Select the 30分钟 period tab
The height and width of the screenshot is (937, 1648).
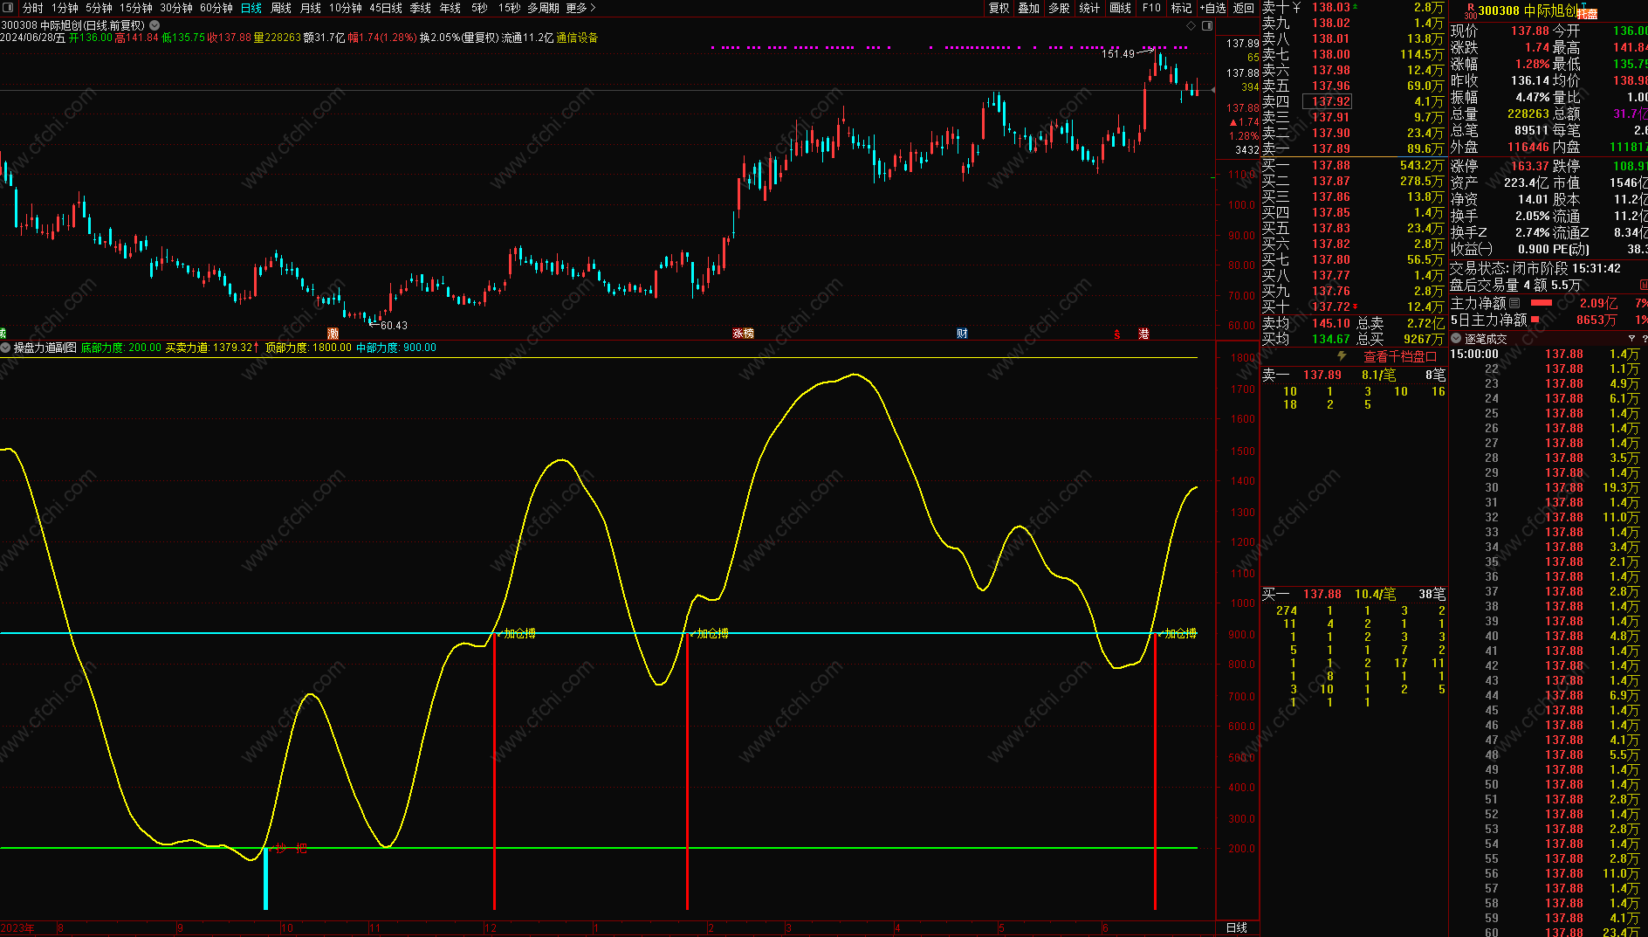coord(176,8)
